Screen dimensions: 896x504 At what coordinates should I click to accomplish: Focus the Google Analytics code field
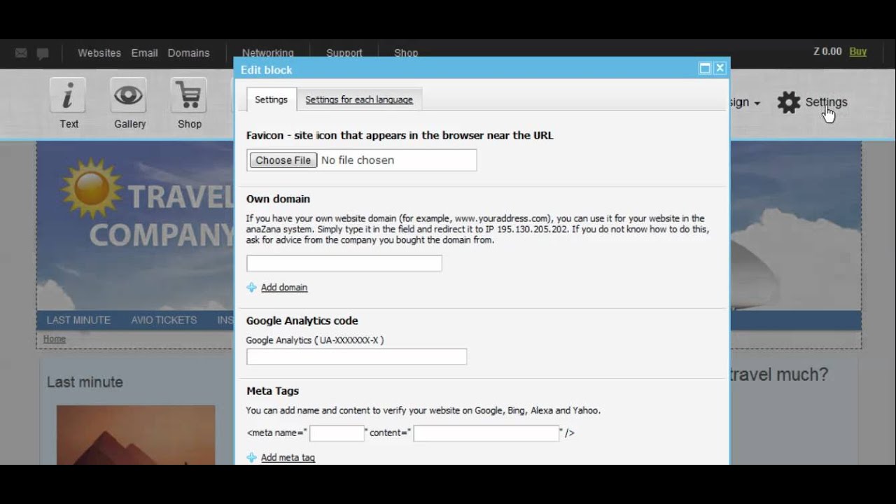pyautogui.click(x=356, y=356)
